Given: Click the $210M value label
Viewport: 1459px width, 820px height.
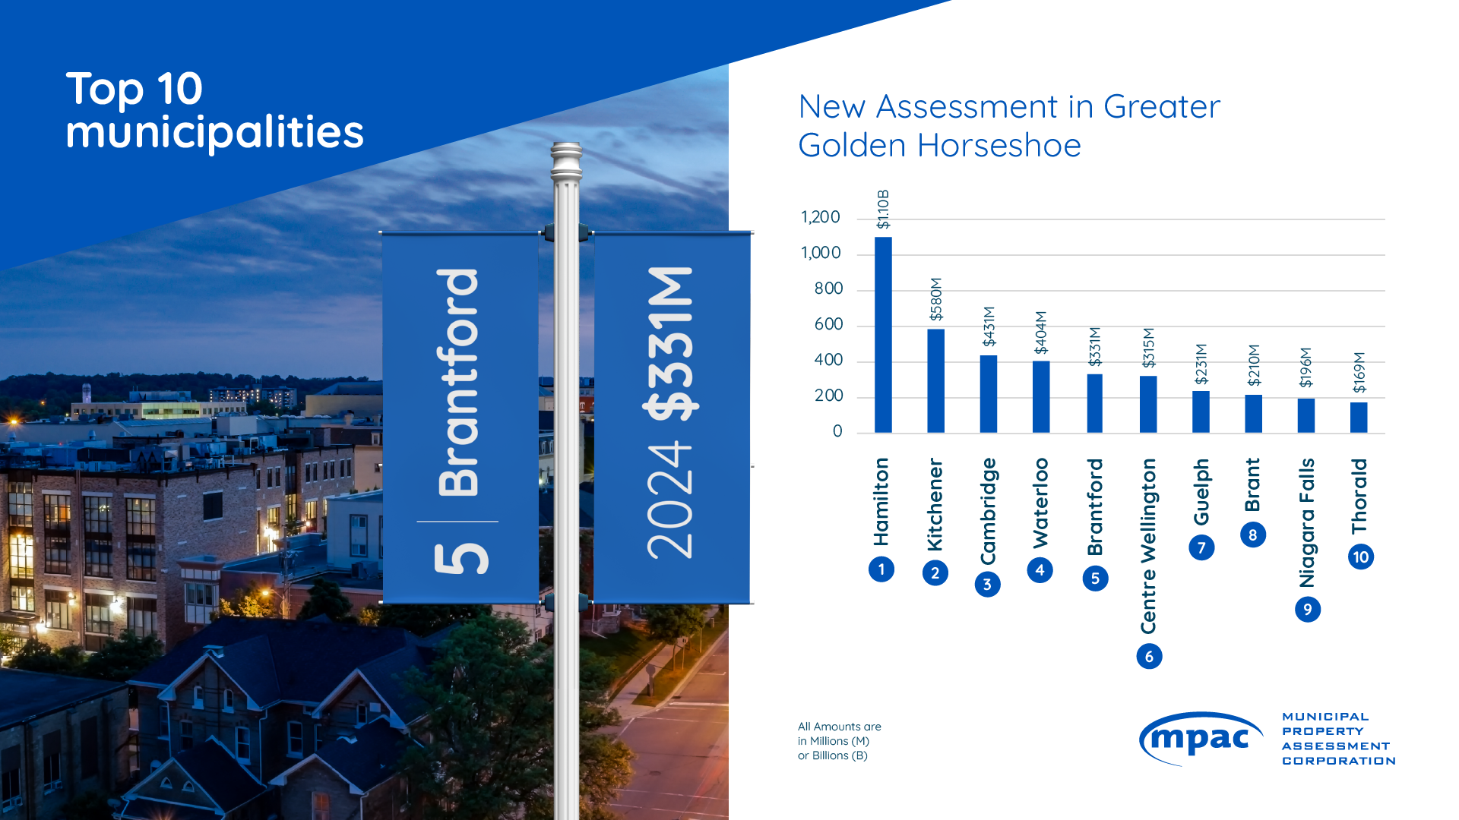Looking at the screenshot, I should coord(1254,366).
